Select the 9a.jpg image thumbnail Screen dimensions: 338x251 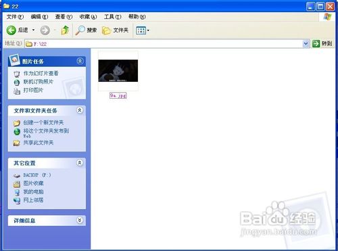click(x=118, y=71)
